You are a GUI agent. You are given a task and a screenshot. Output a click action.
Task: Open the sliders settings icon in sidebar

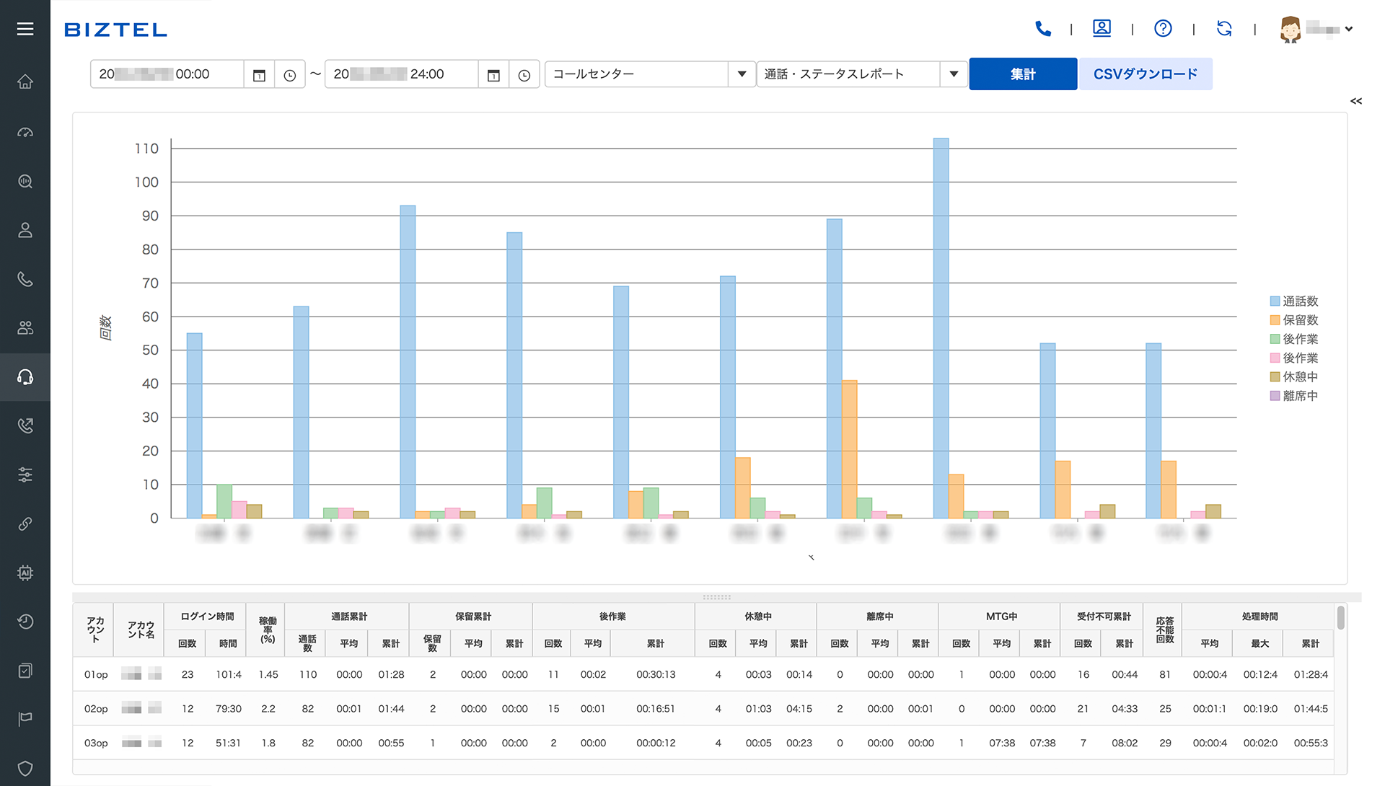[x=25, y=474]
